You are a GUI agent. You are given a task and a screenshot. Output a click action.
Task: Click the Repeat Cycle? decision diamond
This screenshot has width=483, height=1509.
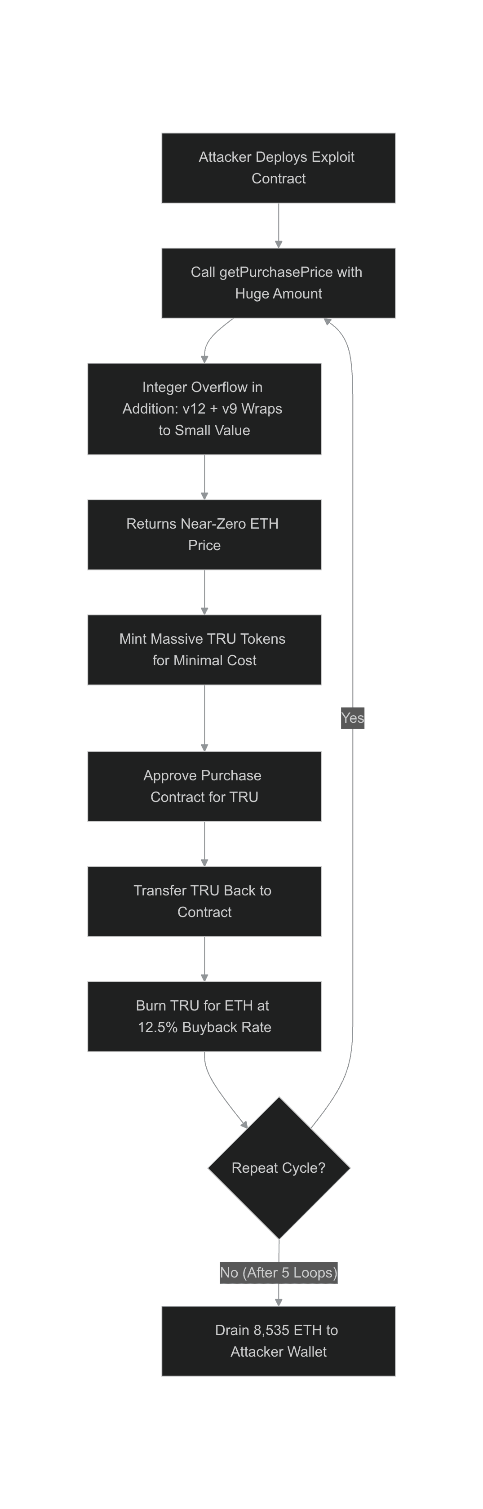(279, 1167)
